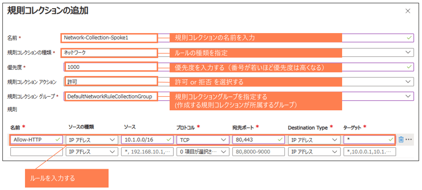Screen dimensions: 422x190
Task: Click the target placeholder field *,10.0.0.1
Action: [x=370, y=152]
